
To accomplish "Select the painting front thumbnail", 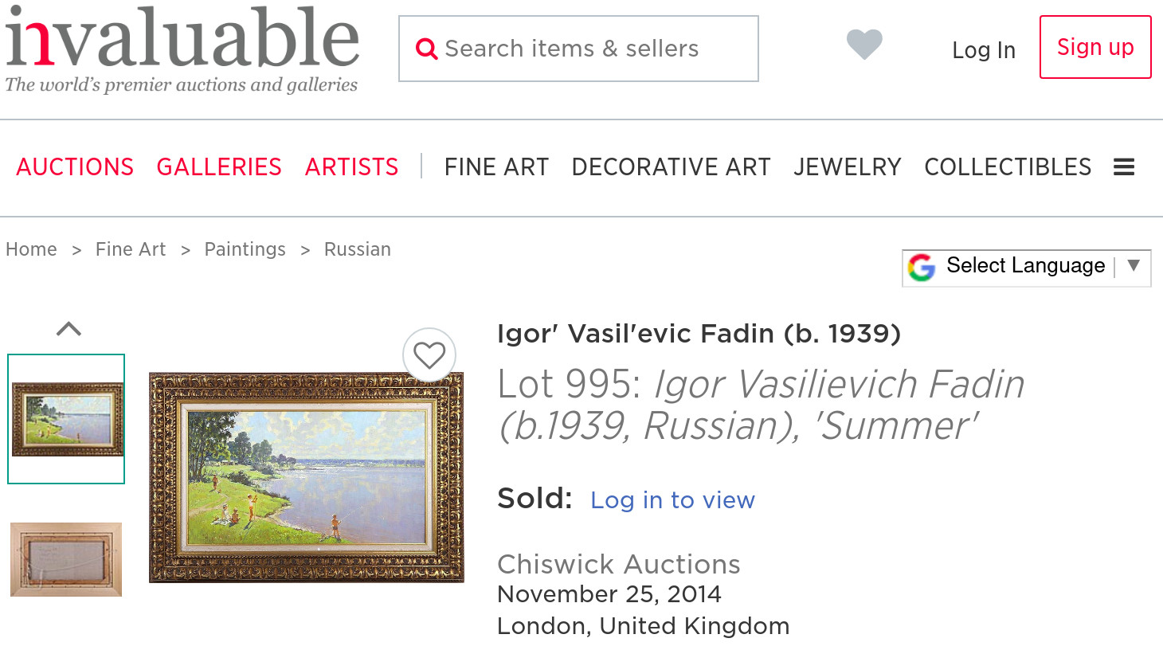I will 66,419.
